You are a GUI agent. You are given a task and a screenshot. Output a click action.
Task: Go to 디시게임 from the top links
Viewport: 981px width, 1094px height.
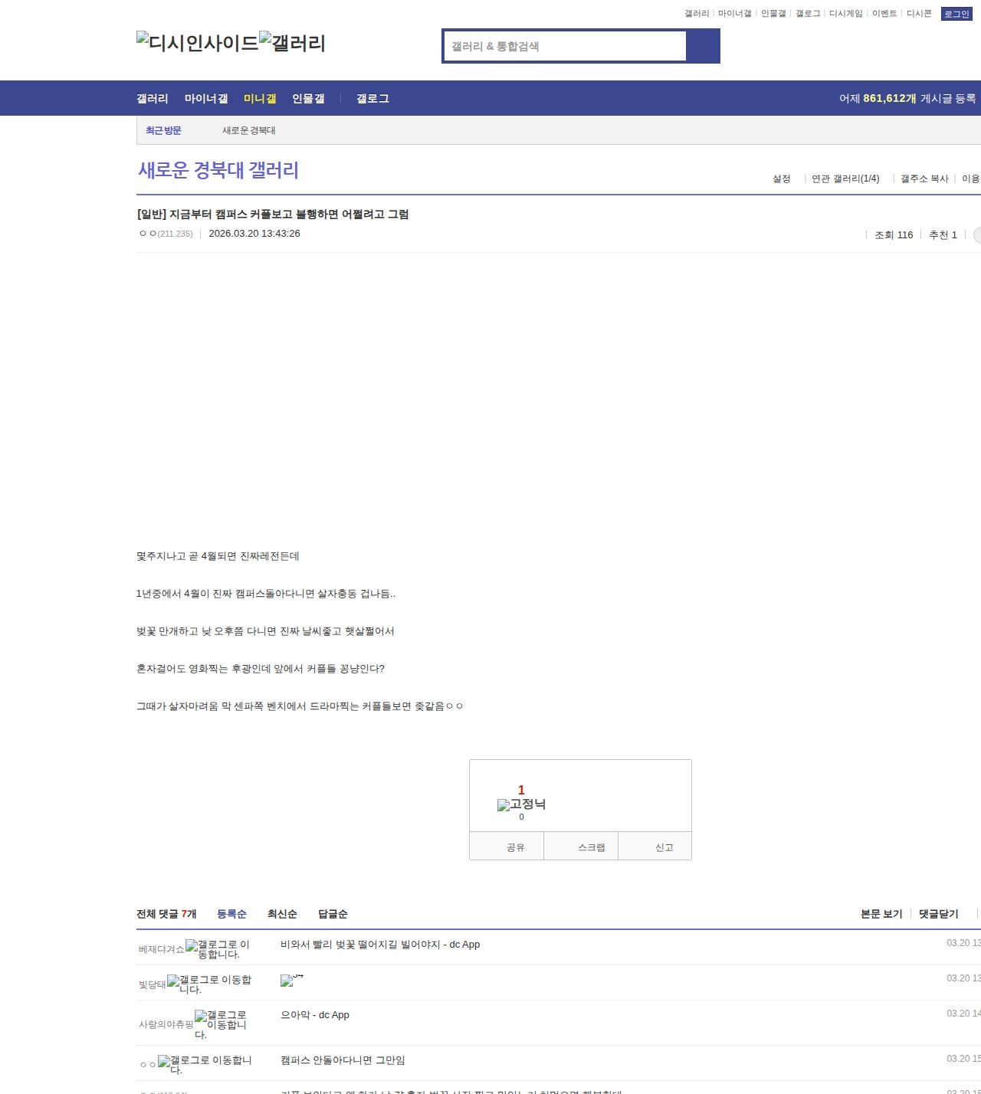tap(846, 14)
